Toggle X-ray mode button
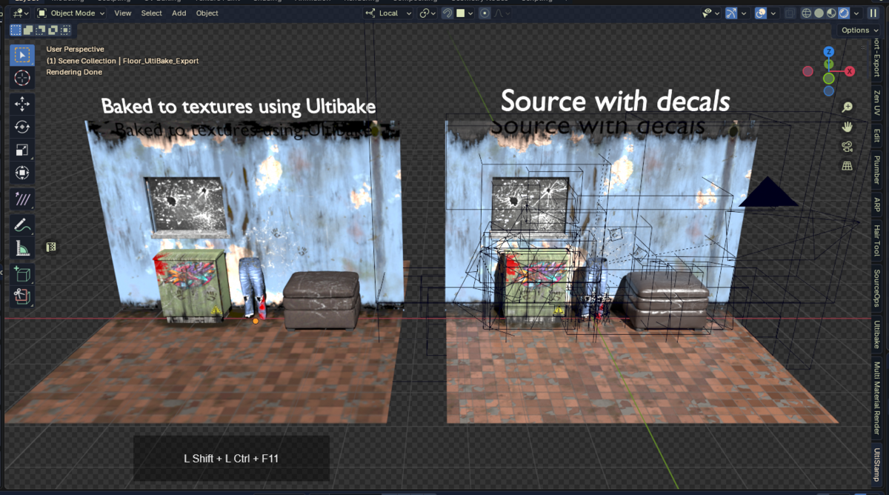 tap(790, 13)
